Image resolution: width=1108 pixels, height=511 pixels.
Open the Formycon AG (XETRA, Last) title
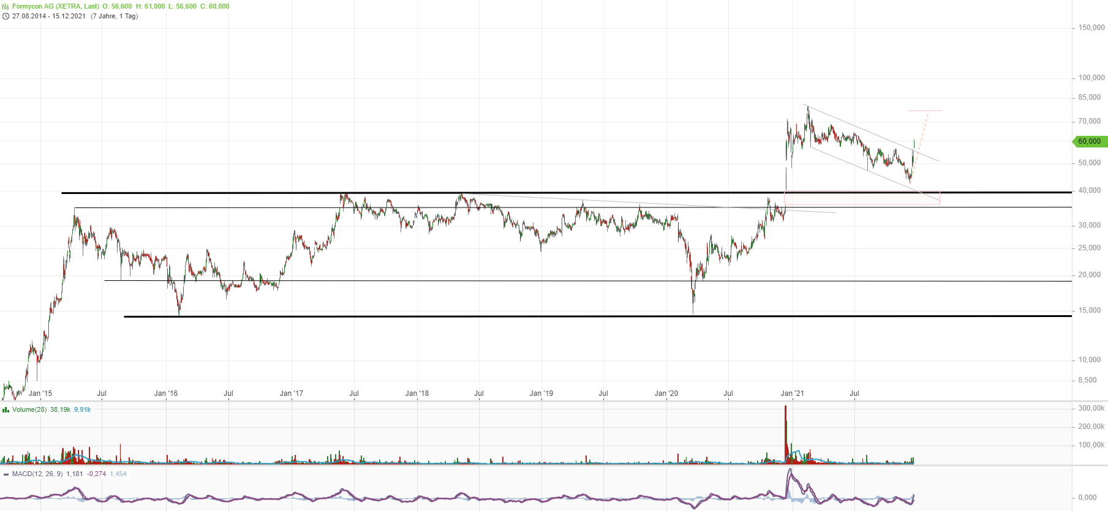56,6
